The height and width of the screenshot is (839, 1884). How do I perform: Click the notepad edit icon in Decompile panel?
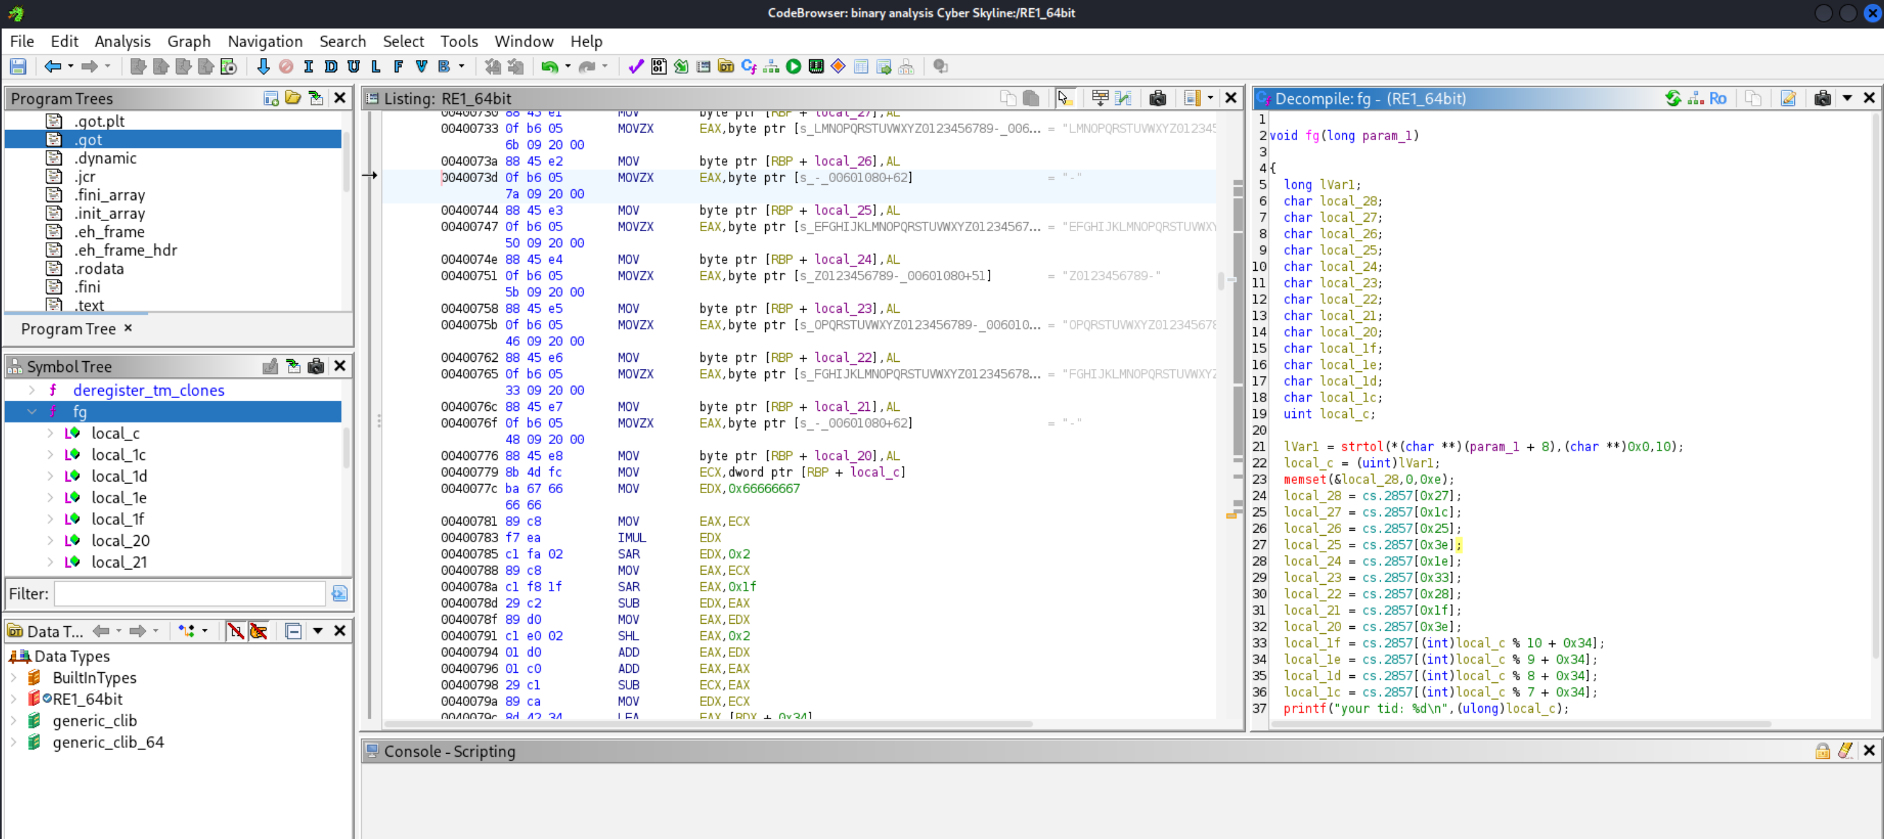(1788, 98)
